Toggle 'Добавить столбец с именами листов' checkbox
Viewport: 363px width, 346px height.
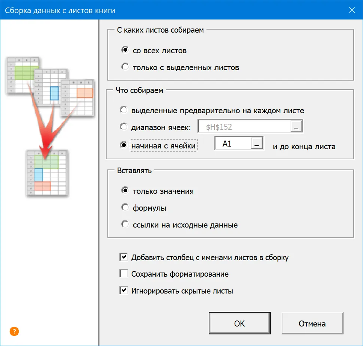(x=124, y=257)
